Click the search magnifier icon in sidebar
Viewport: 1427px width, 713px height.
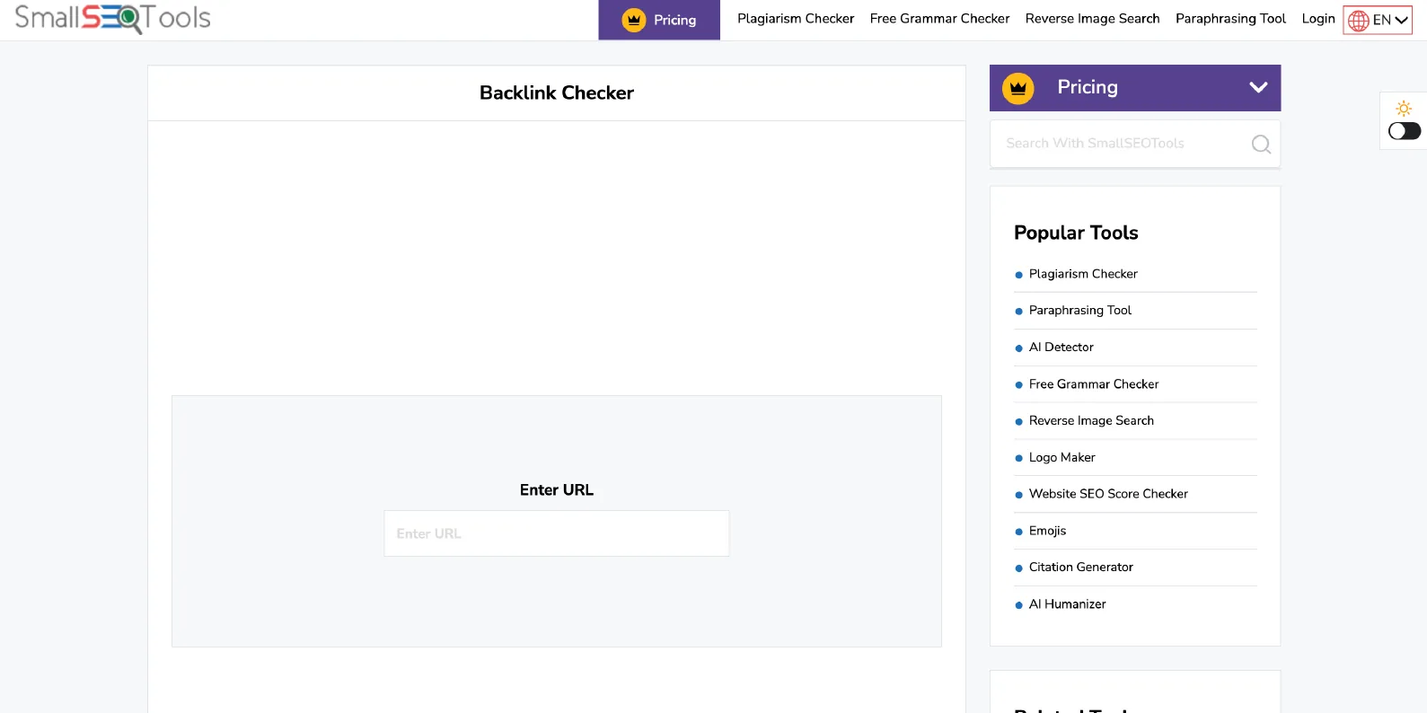tap(1261, 144)
